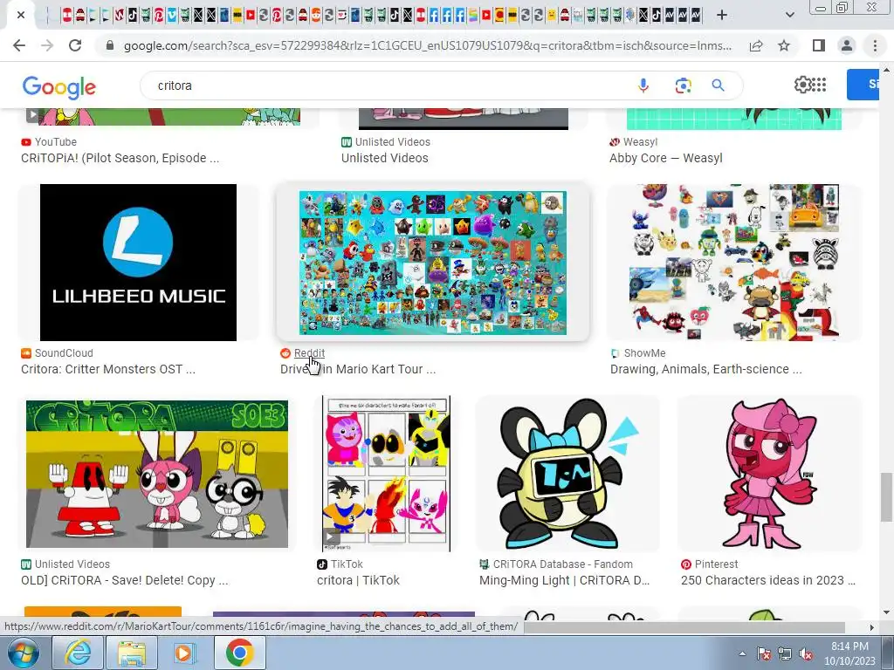Close the active browser tab
Image resolution: width=894 pixels, height=670 pixels.
pos(21,15)
